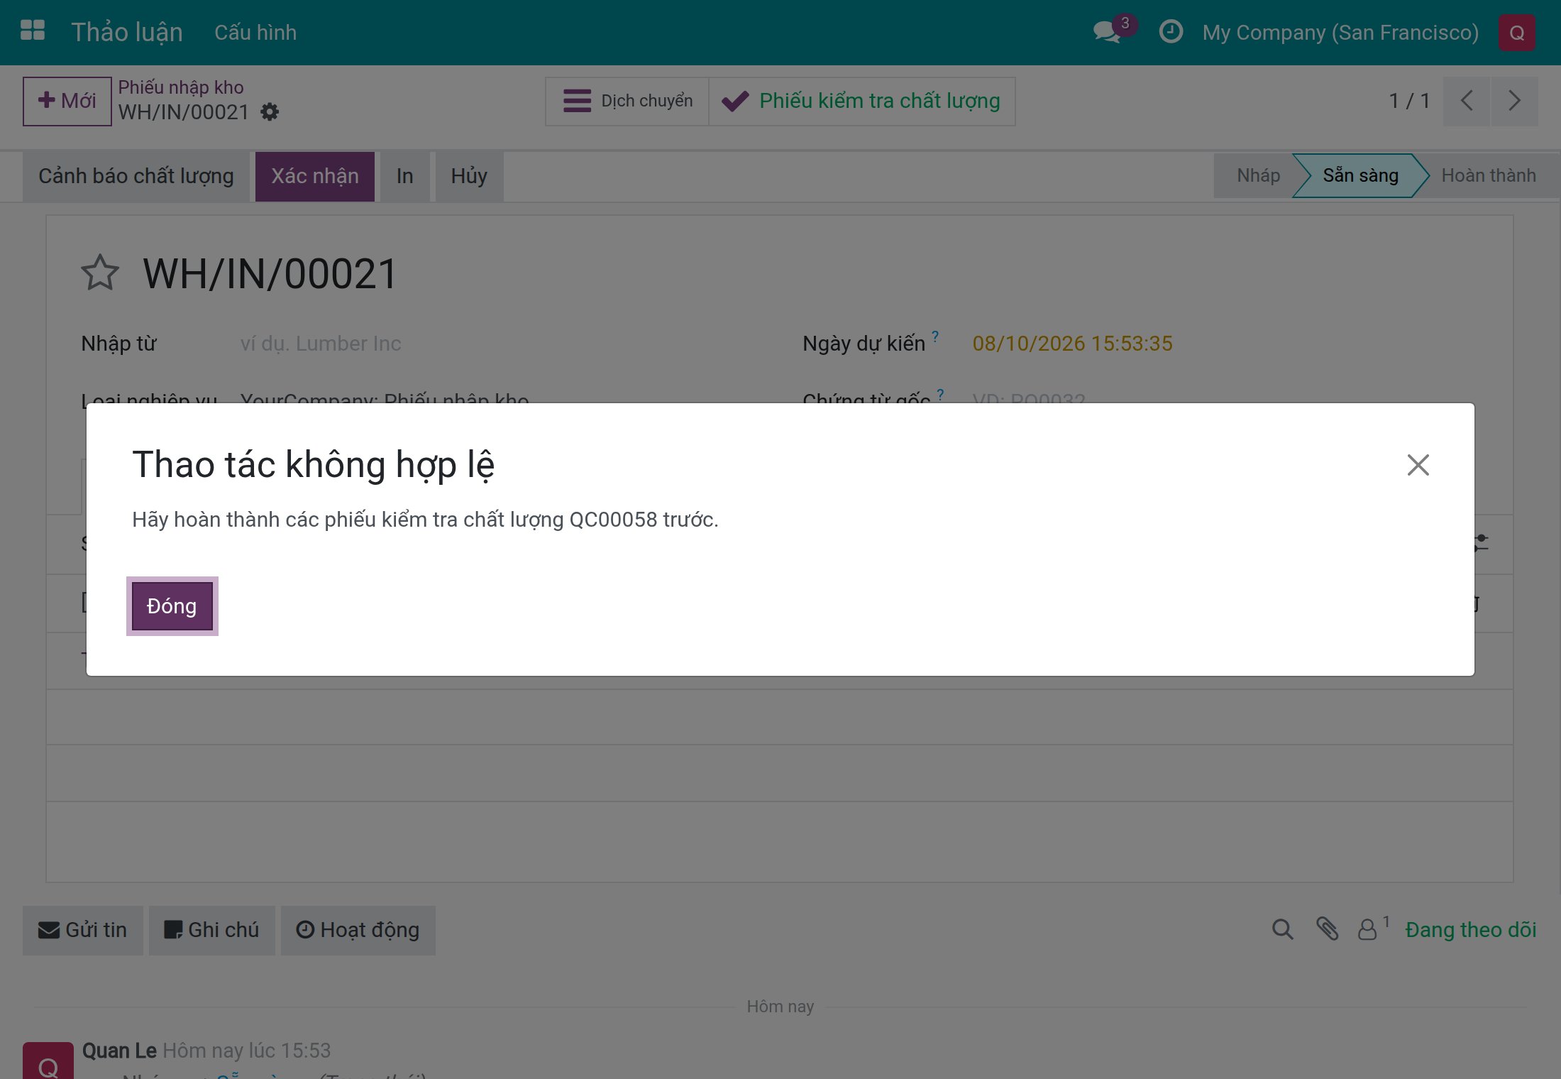Screen dimensions: 1561x1079
Task: Select the Nháp status stage
Action: coord(1258,175)
